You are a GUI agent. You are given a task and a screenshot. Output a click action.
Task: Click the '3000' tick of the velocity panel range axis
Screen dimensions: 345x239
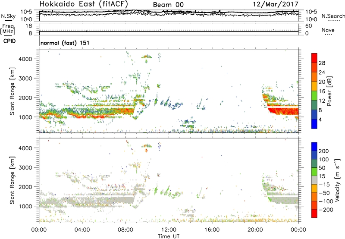pyautogui.click(x=25, y=167)
